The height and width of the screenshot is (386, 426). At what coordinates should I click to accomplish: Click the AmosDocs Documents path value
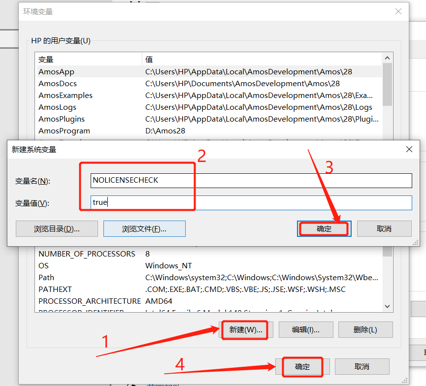click(242, 83)
